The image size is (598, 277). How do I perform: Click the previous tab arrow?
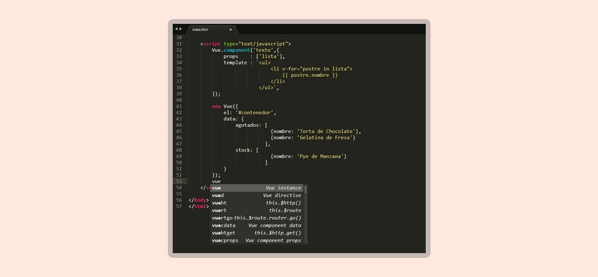(176, 29)
